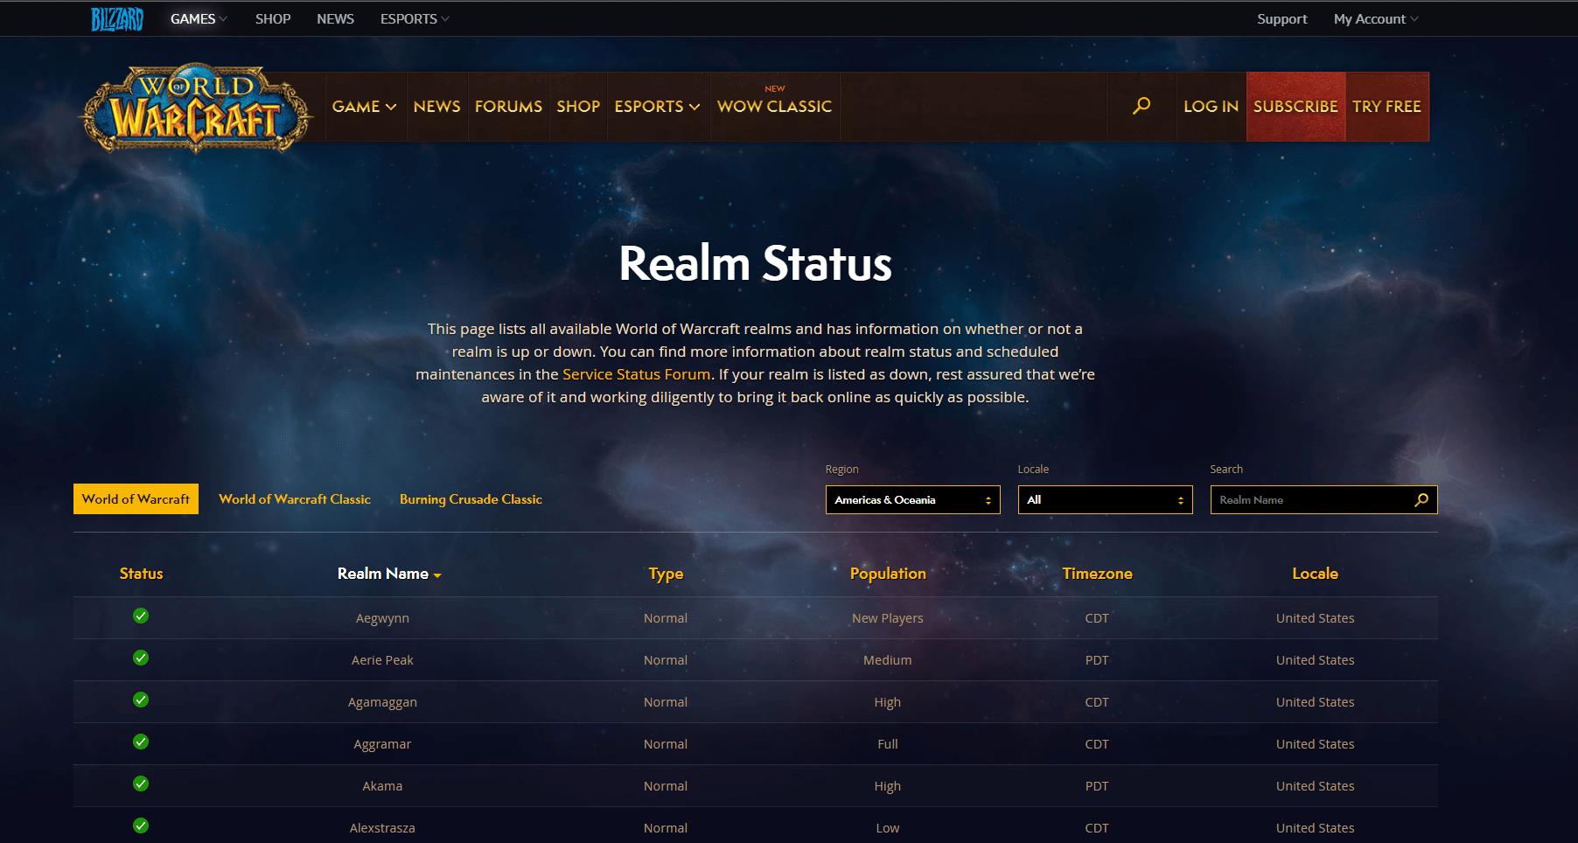Click realm name Aerie Peak
This screenshot has height=843, width=1578.
click(382, 660)
